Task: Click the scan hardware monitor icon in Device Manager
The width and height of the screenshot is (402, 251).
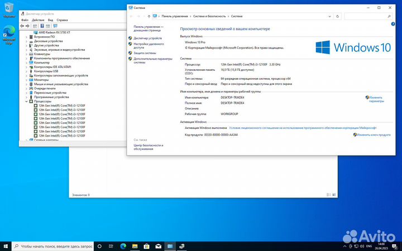Action: (55, 26)
